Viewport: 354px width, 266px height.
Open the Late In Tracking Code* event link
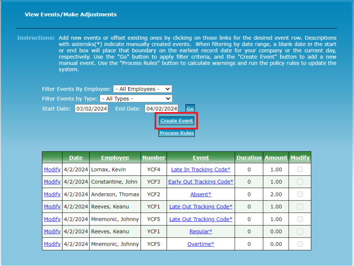pos(201,169)
